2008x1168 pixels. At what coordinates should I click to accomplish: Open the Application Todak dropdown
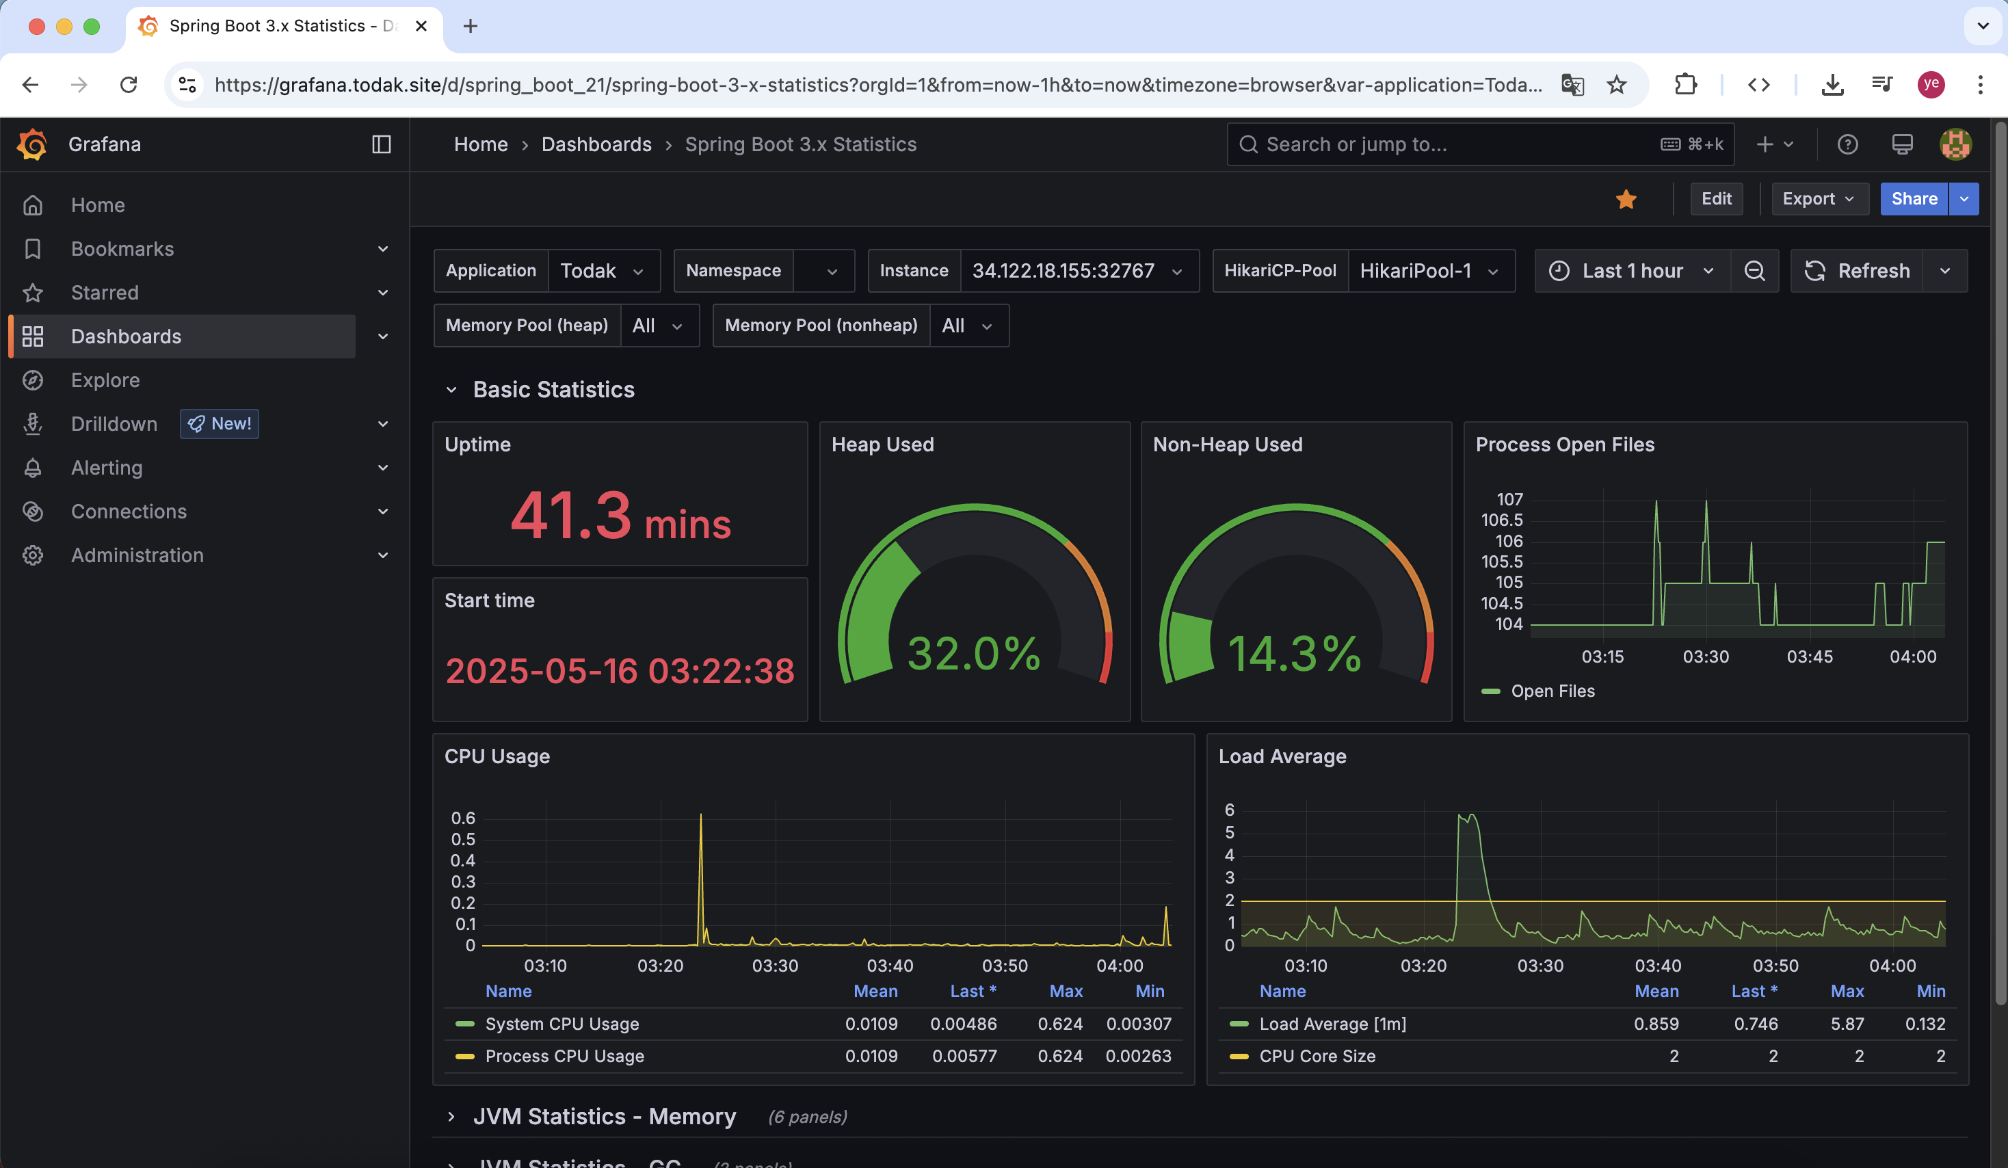tap(603, 271)
